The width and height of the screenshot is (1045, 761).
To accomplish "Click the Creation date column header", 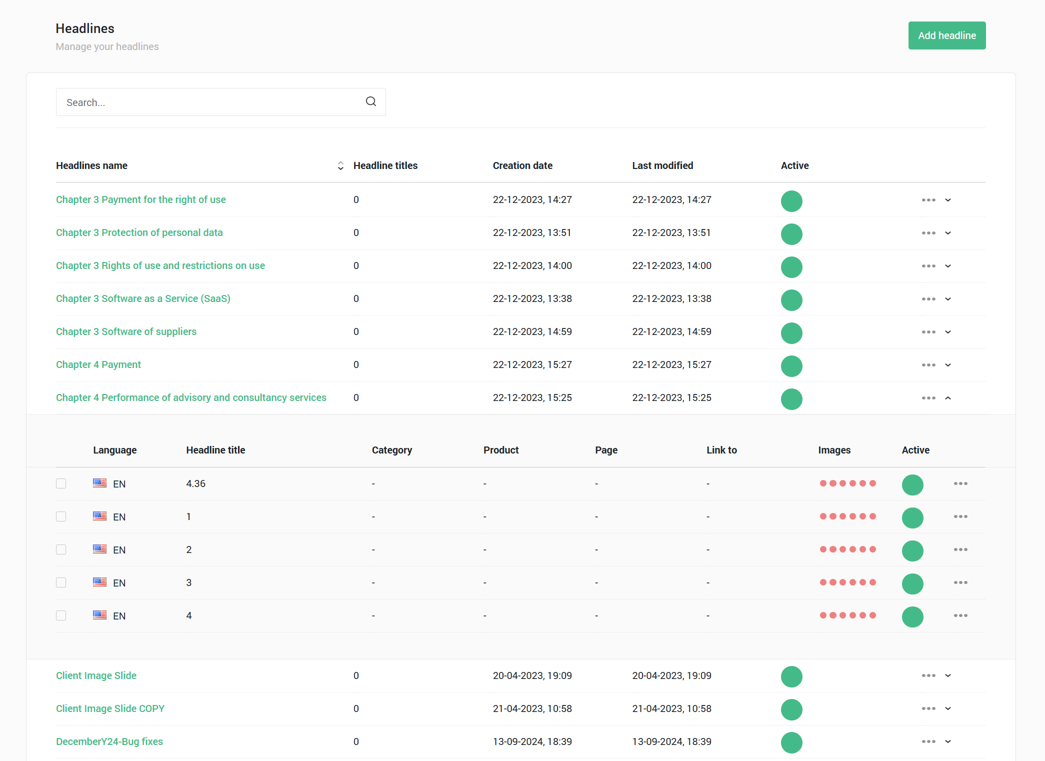I will tap(522, 165).
